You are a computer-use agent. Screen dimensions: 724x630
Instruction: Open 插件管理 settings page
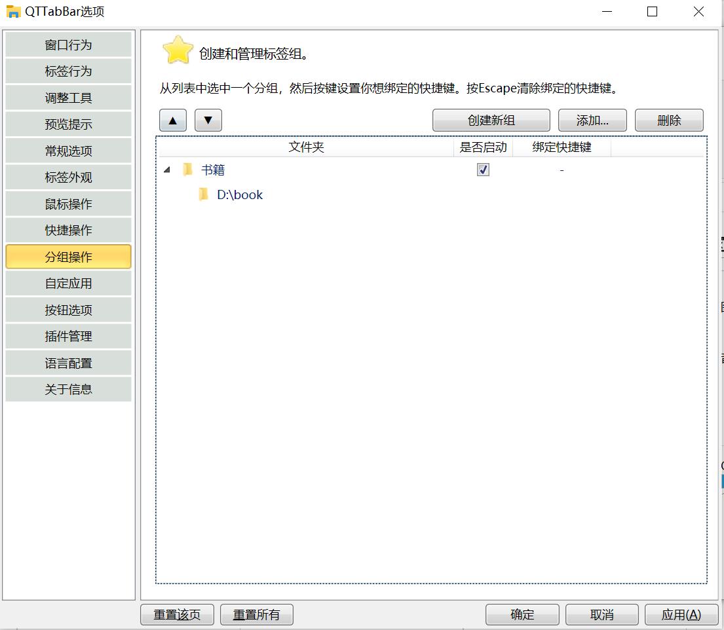point(68,336)
